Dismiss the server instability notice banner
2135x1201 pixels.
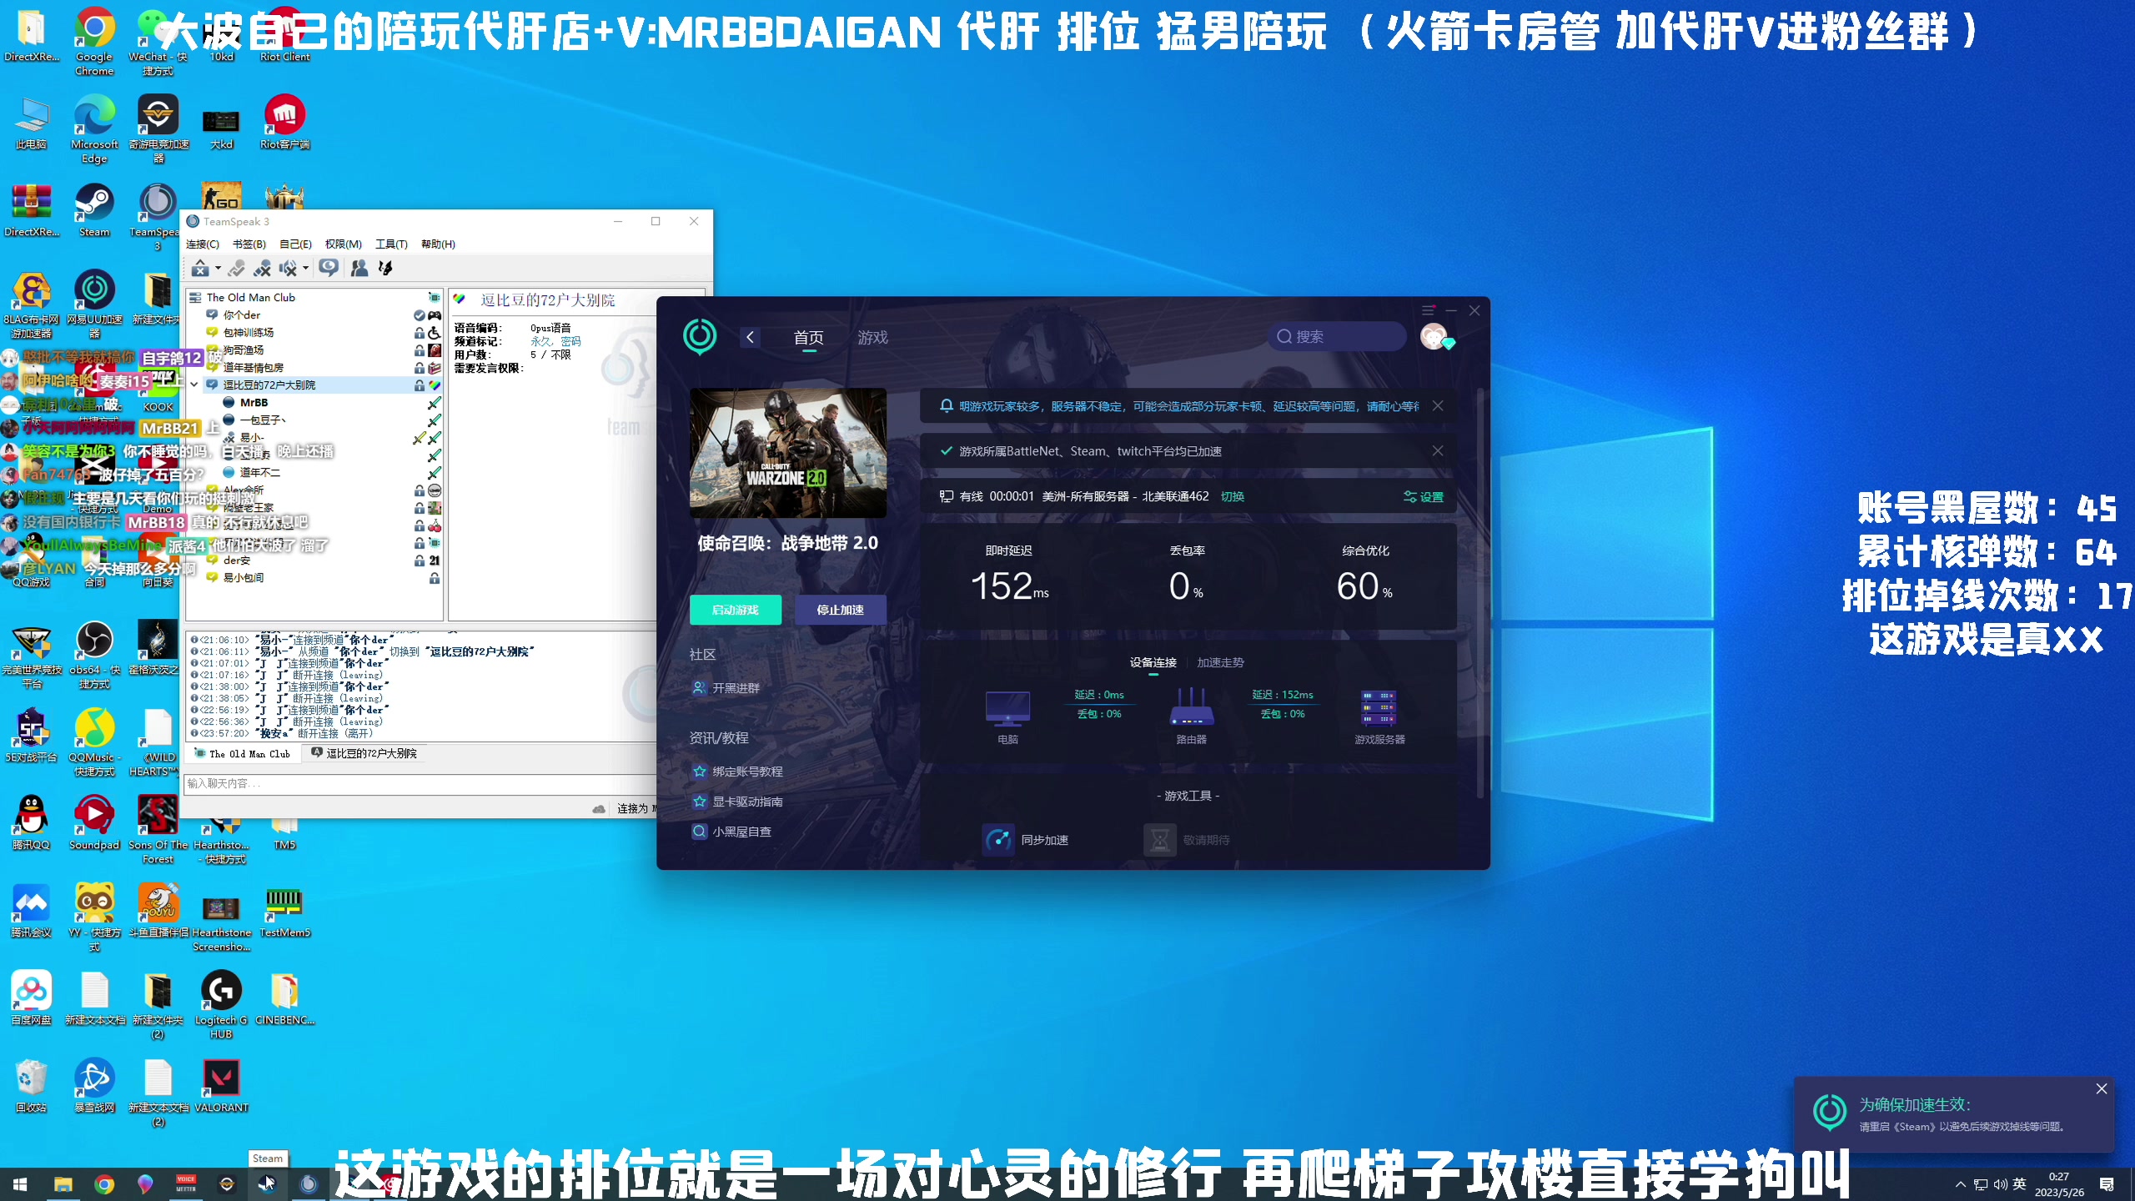coord(1438,406)
